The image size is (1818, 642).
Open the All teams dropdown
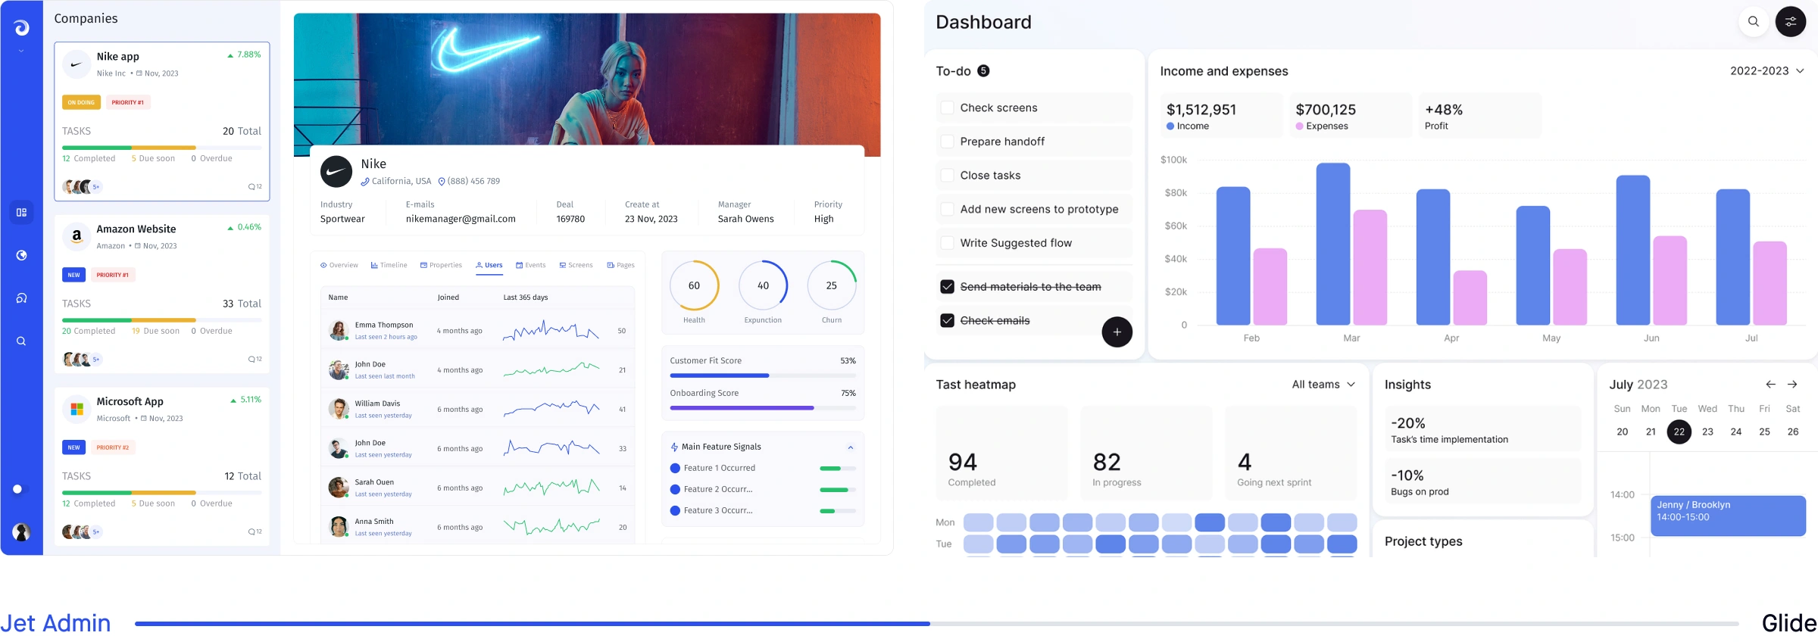[x=1323, y=385]
